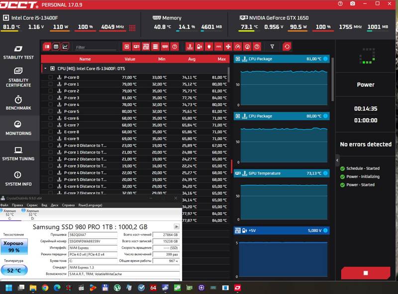Toggle storage sensors filter icon

[155, 47]
